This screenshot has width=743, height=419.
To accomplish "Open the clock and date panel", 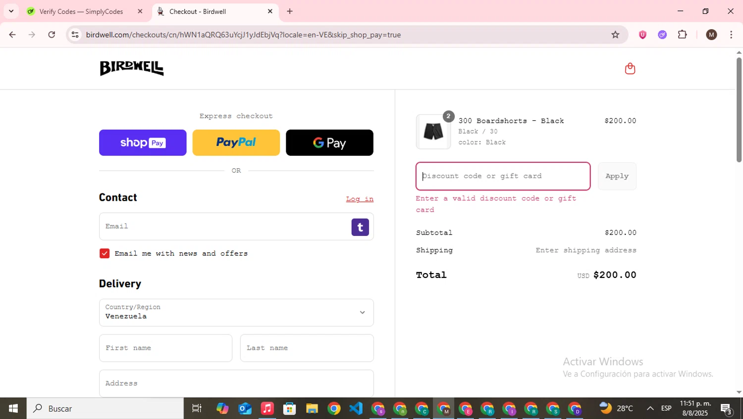I will click(x=695, y=409).
